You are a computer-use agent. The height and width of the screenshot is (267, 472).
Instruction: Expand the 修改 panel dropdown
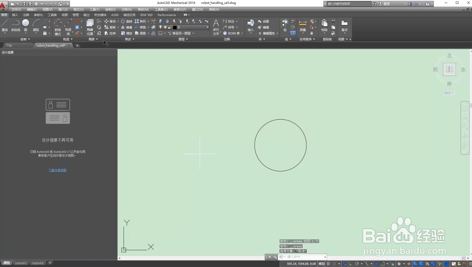[x=130, y=39]
